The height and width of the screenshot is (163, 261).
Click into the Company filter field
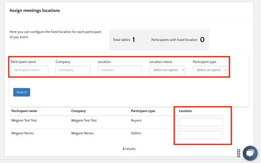click(x=73, y=70)
